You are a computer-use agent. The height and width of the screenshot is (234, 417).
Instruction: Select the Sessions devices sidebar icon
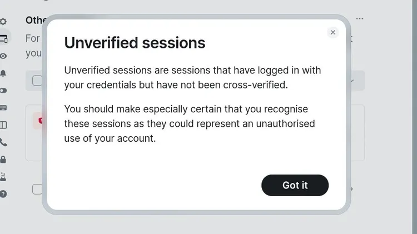4,38
